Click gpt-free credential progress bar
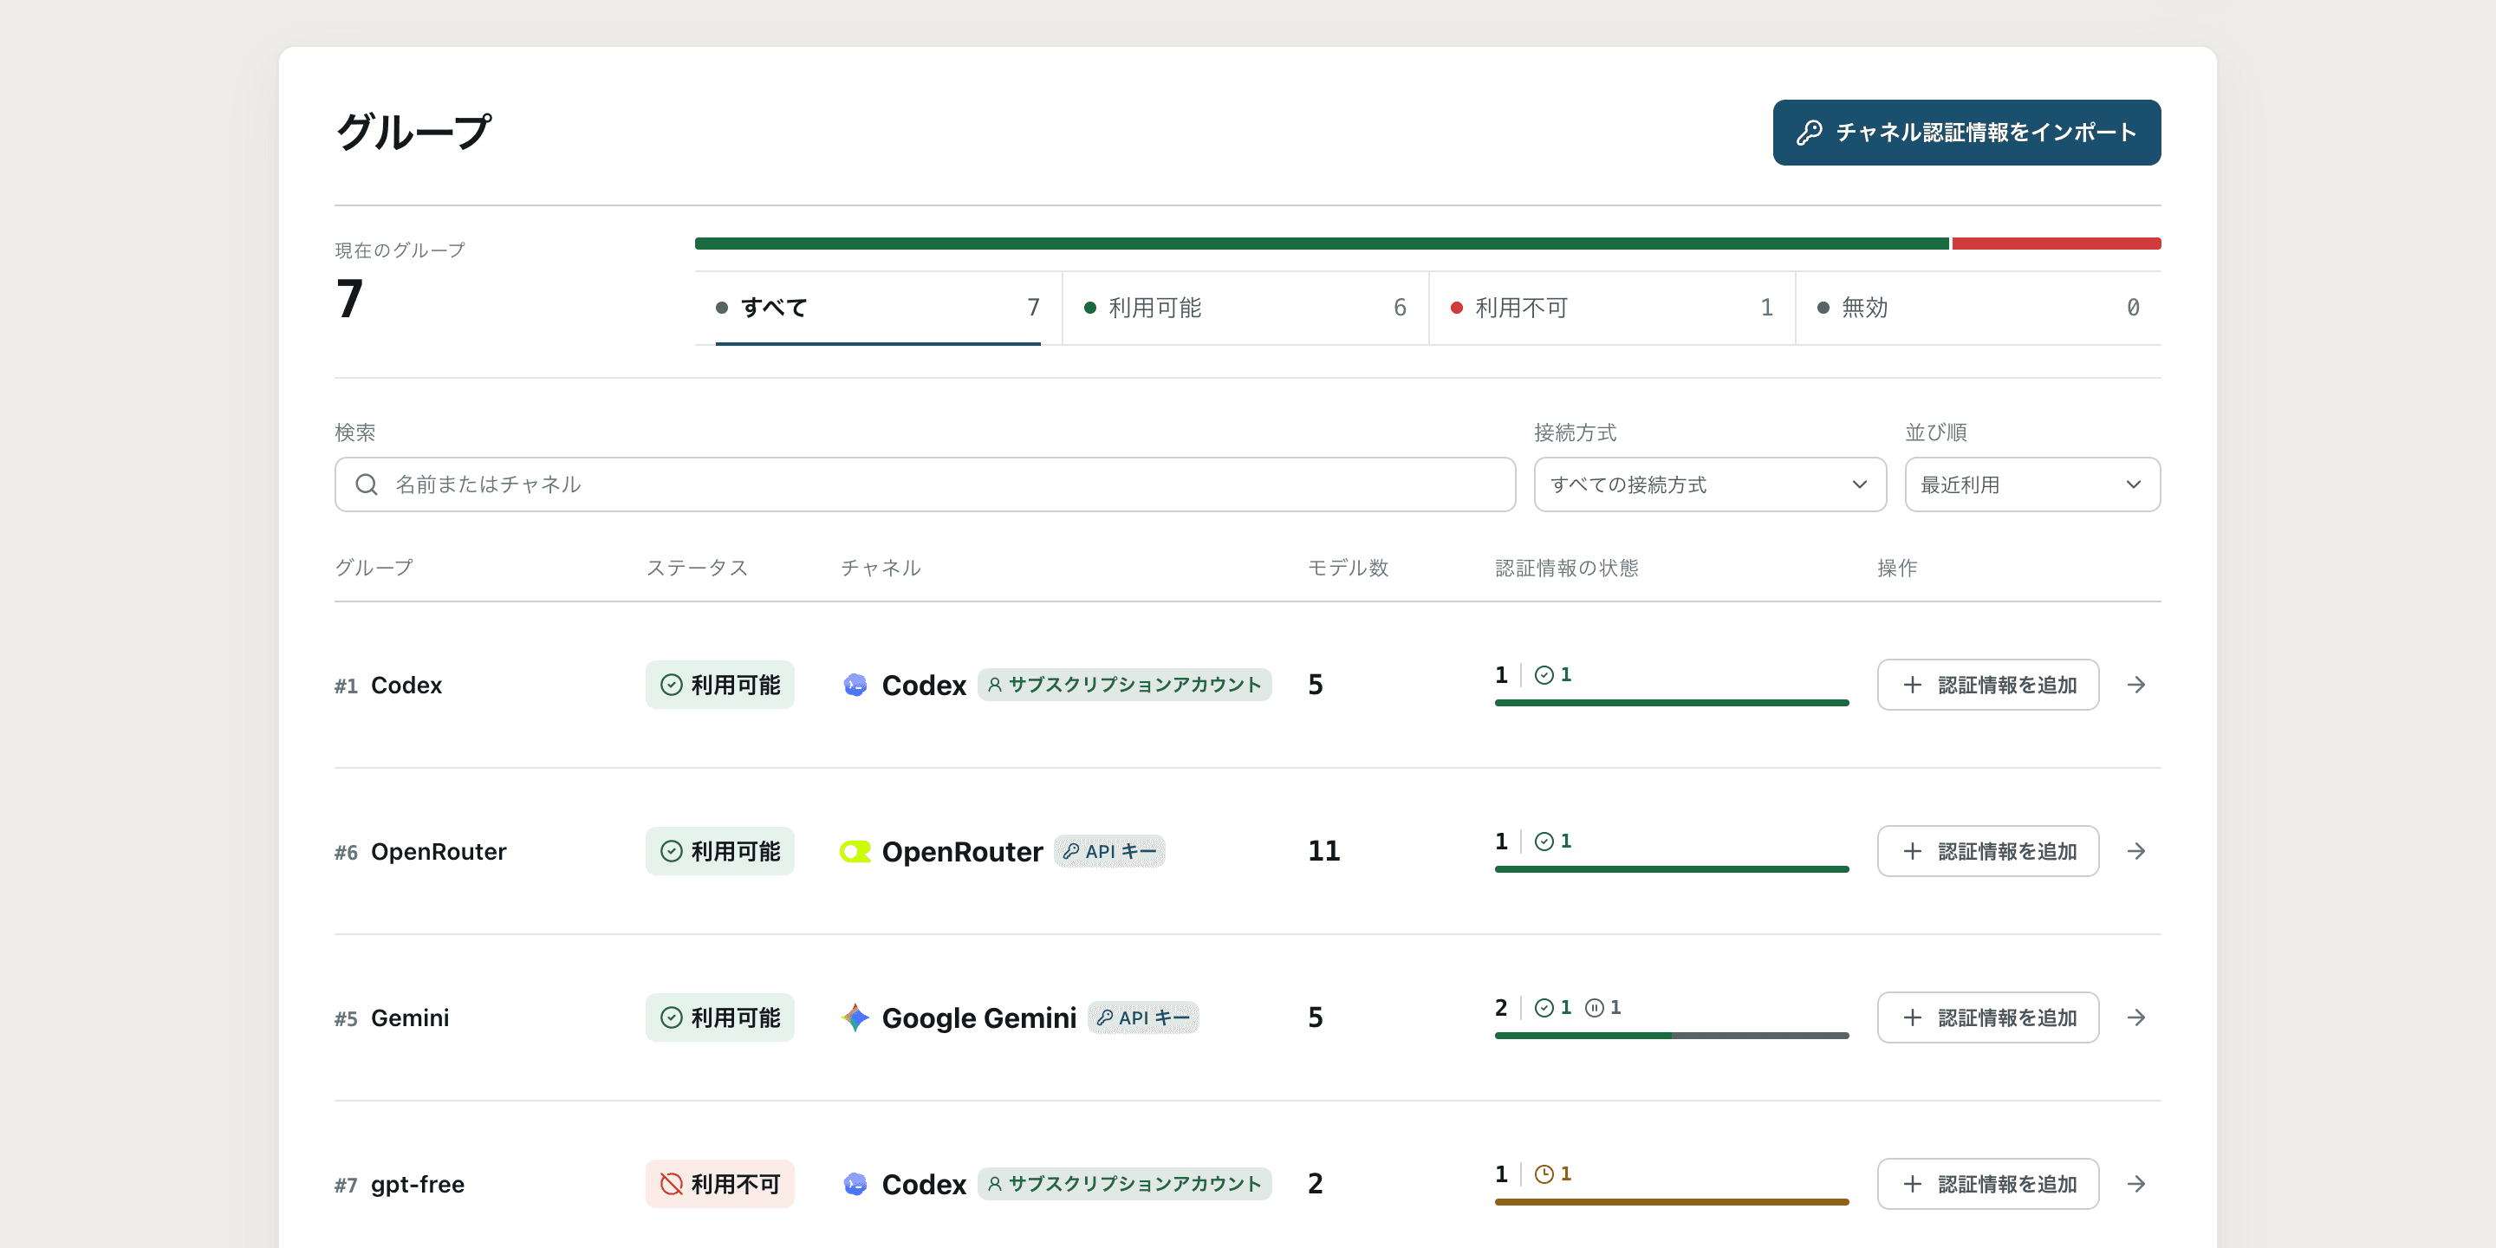This screenshot has width=2496, height=1248. pyautogui.click(x=1672, y=1202)
